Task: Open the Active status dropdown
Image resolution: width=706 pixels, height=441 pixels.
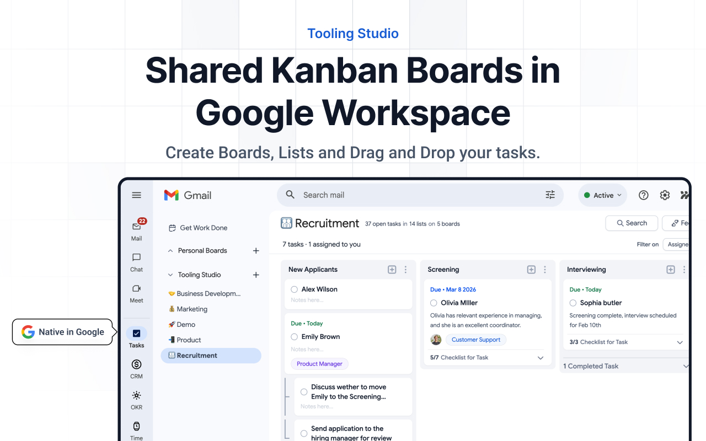Action: pos(603,195)
